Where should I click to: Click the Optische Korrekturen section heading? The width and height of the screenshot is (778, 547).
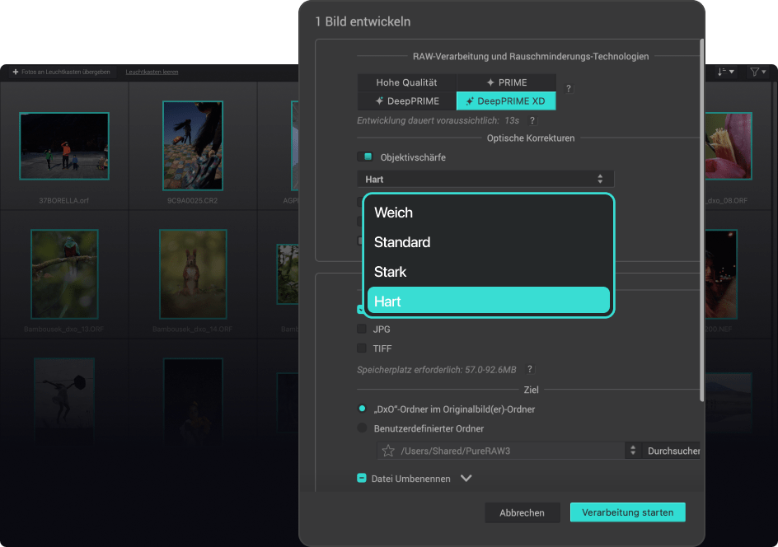531,138
